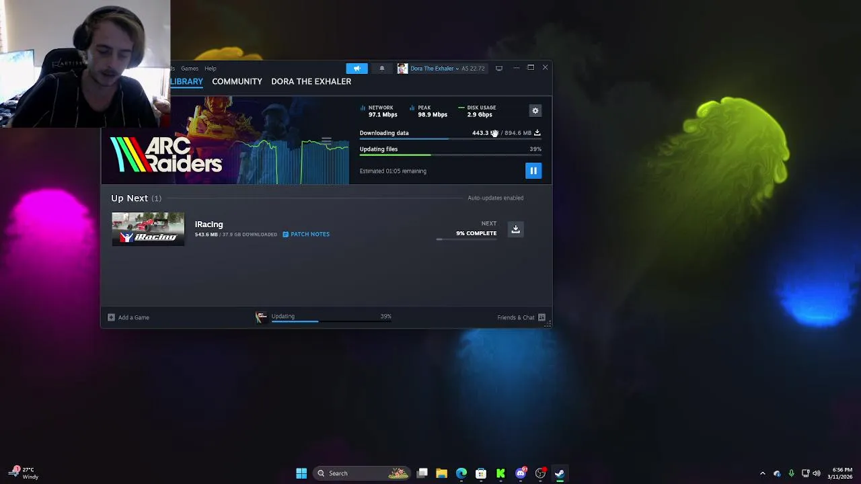Click the plus icon beside Add a Game

[111, 317]
